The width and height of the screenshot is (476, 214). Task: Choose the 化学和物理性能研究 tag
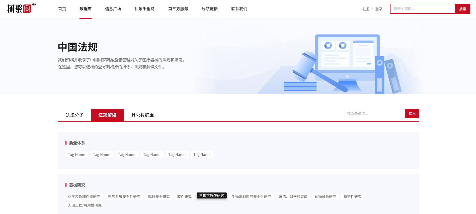pos(84,197)
